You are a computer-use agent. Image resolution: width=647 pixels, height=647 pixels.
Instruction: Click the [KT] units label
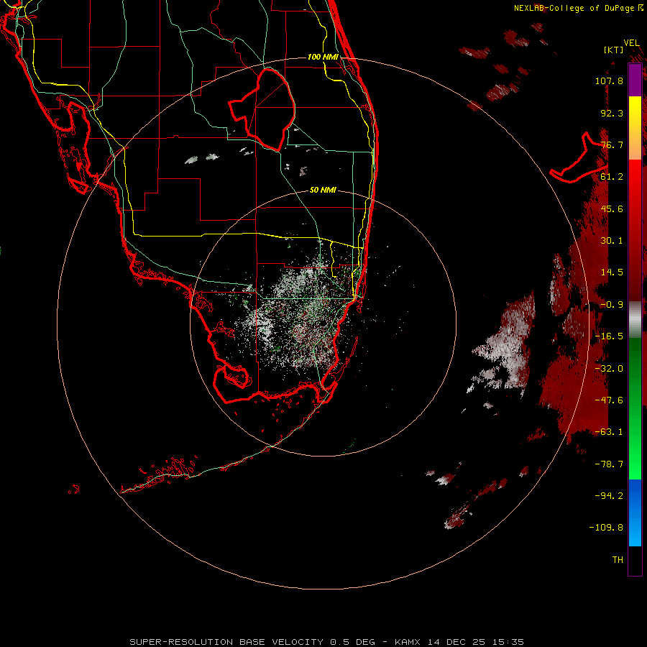[614, 50]
